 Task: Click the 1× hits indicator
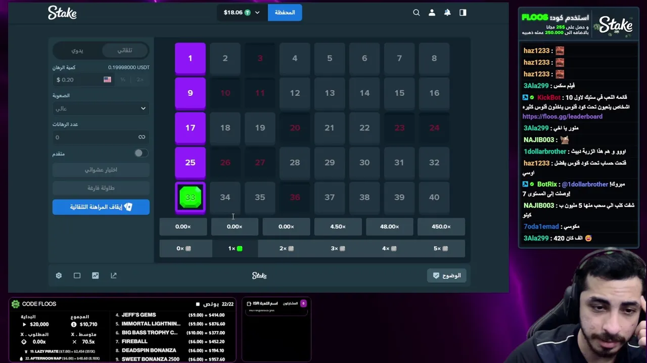(x=235, y=249)
